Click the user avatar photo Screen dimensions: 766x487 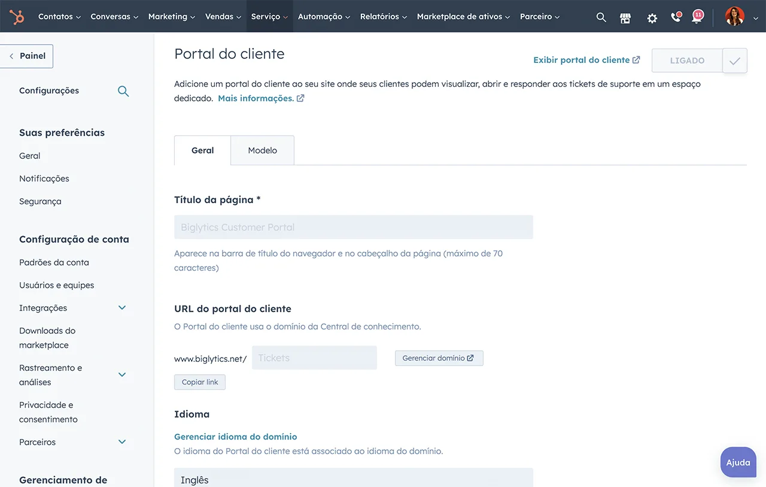point(734,17)
